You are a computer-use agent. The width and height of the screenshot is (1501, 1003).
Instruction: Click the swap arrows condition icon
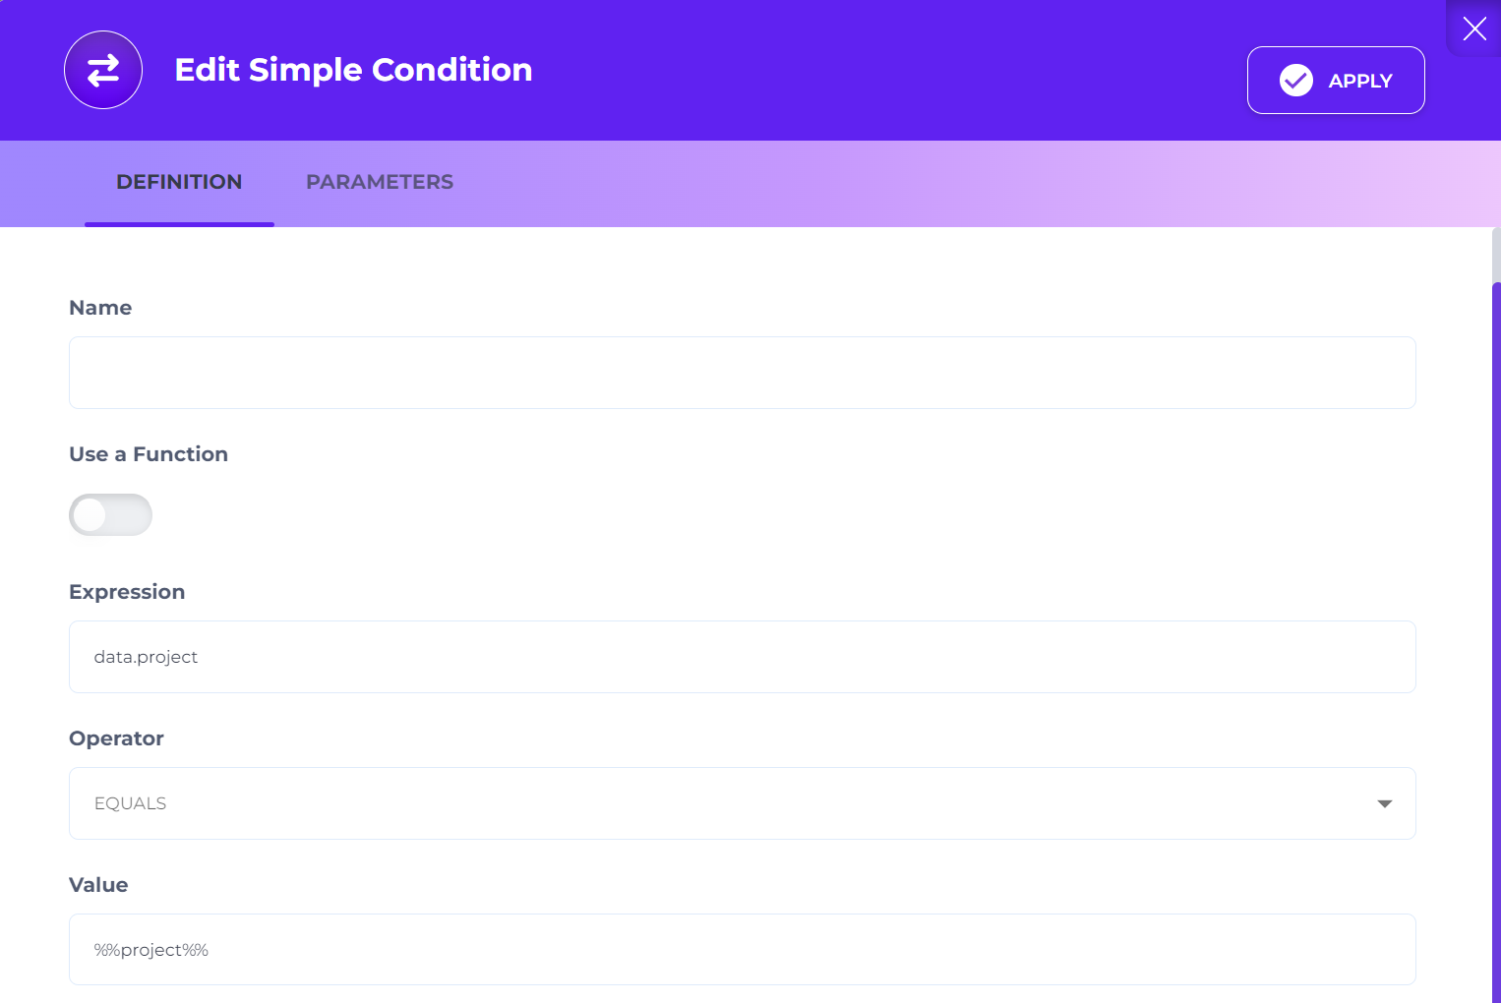103,70
